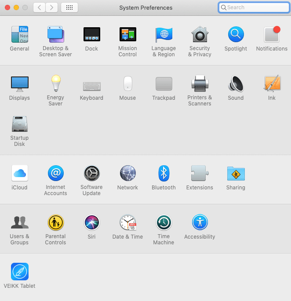Close the System Preferences window
291x301 pixels.
[7, 7]
